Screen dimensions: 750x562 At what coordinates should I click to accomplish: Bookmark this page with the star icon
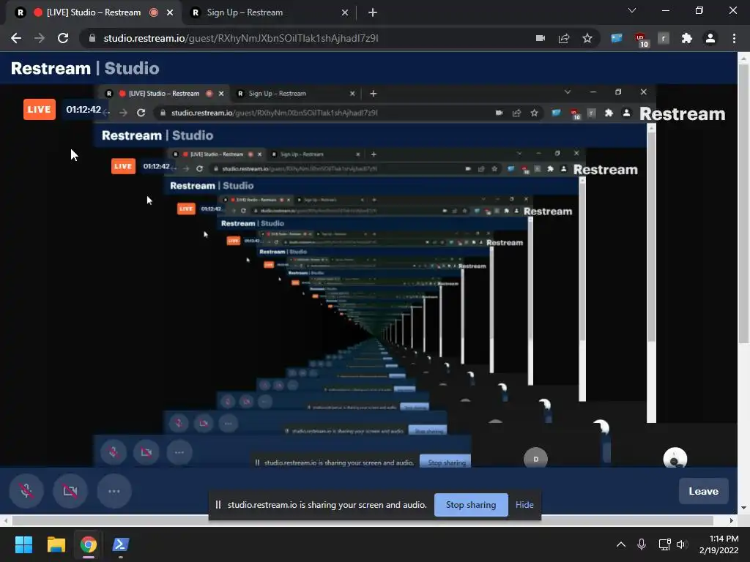pos(587,38)
